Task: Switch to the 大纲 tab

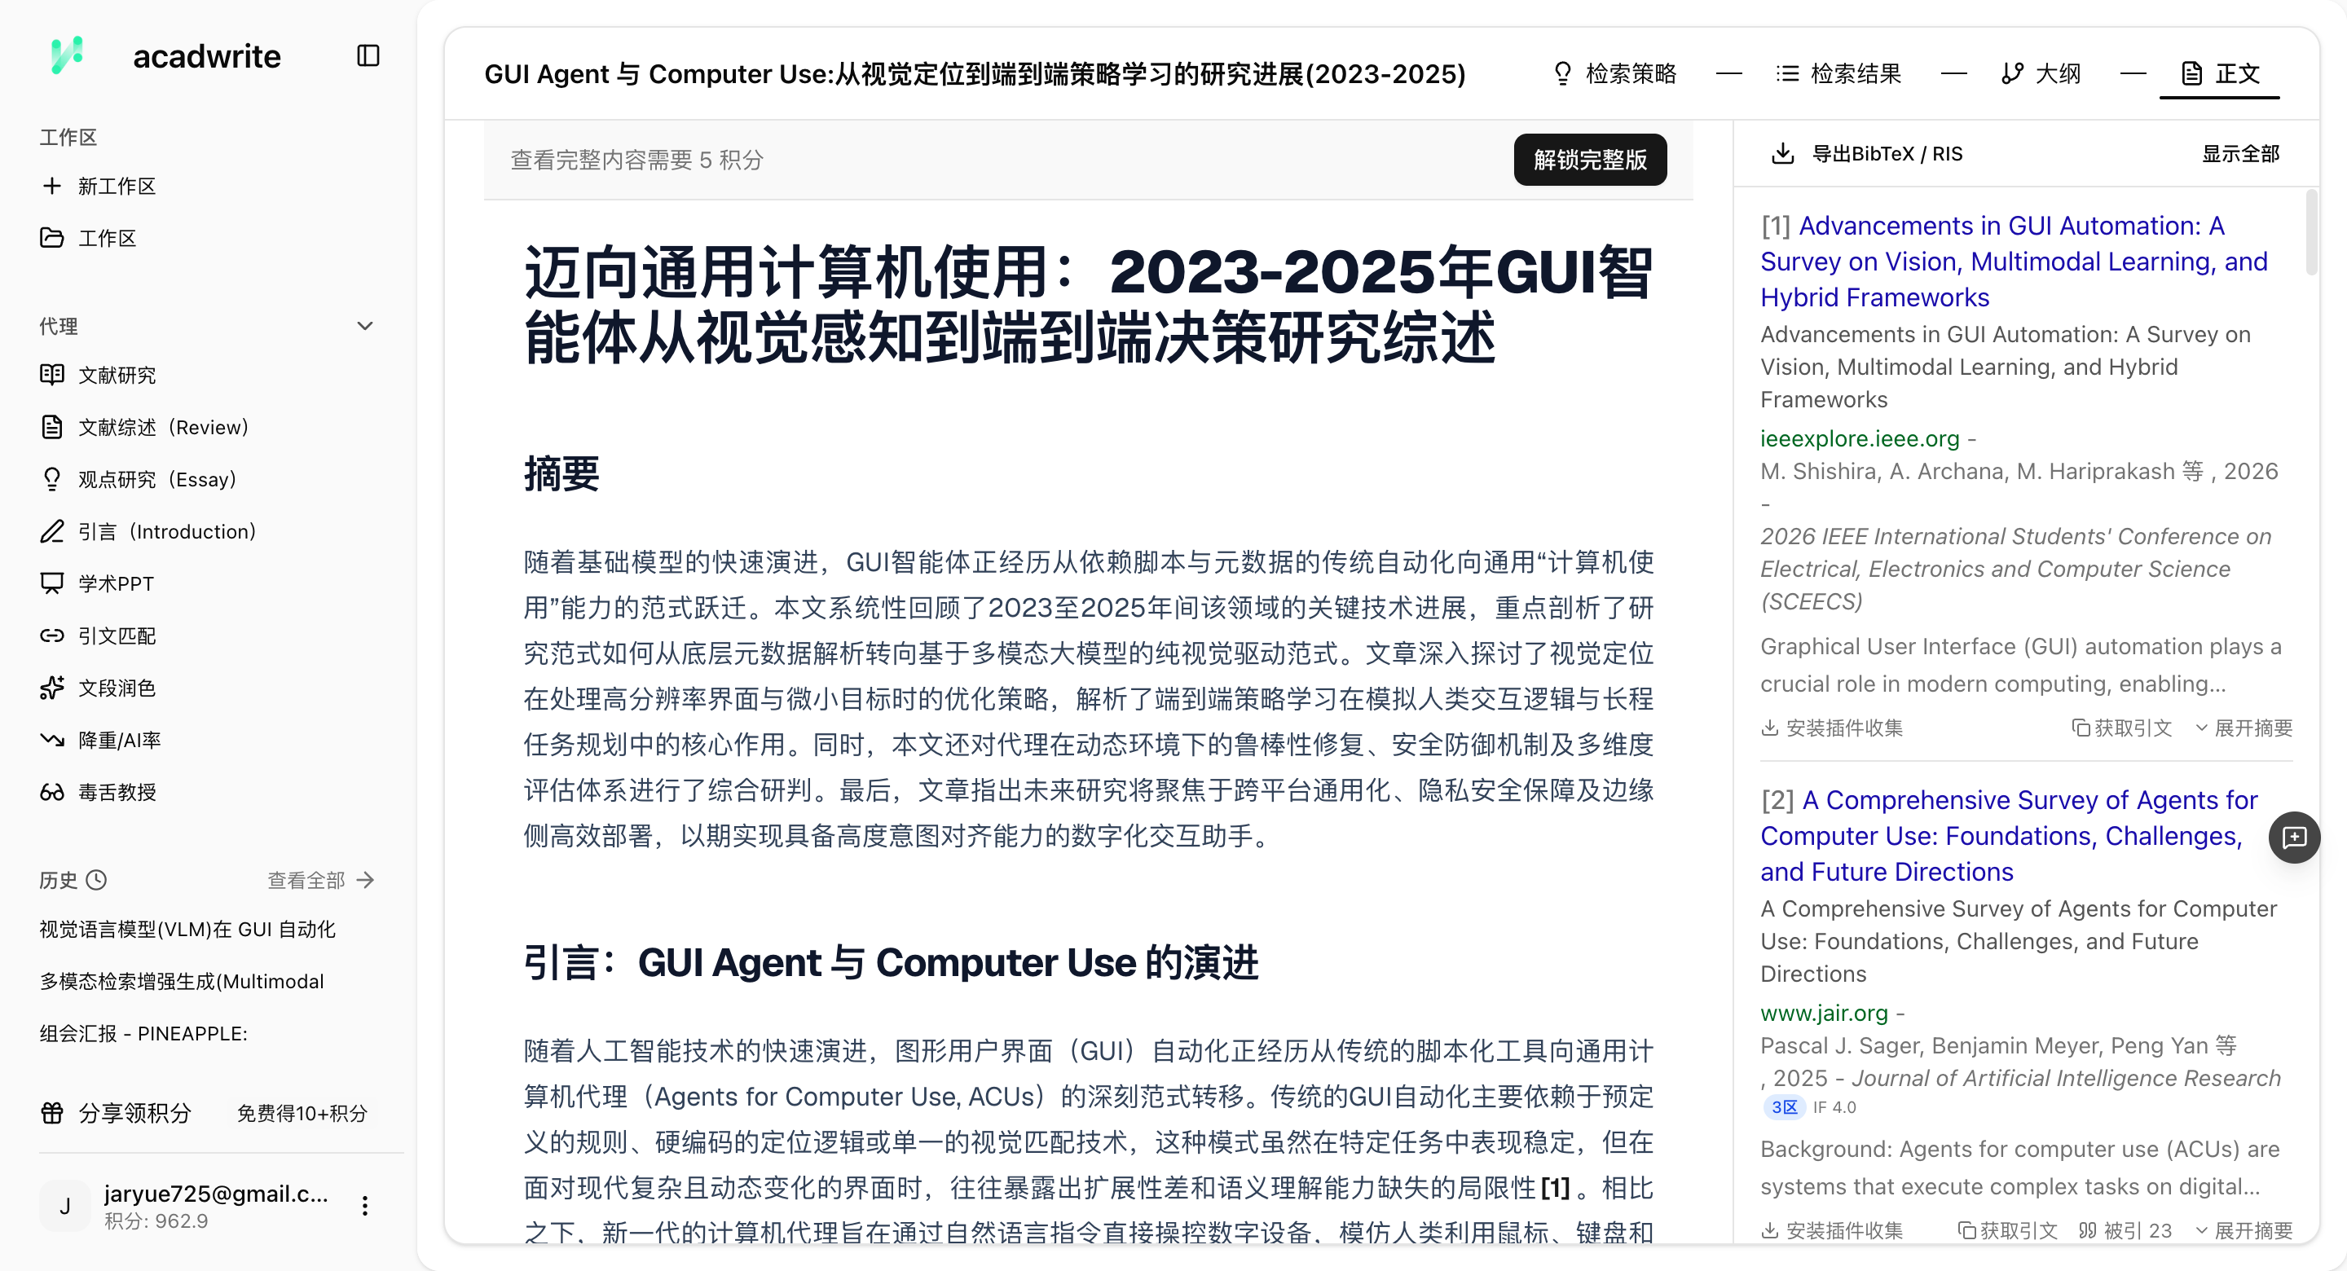Action: tap(2041, 73)
